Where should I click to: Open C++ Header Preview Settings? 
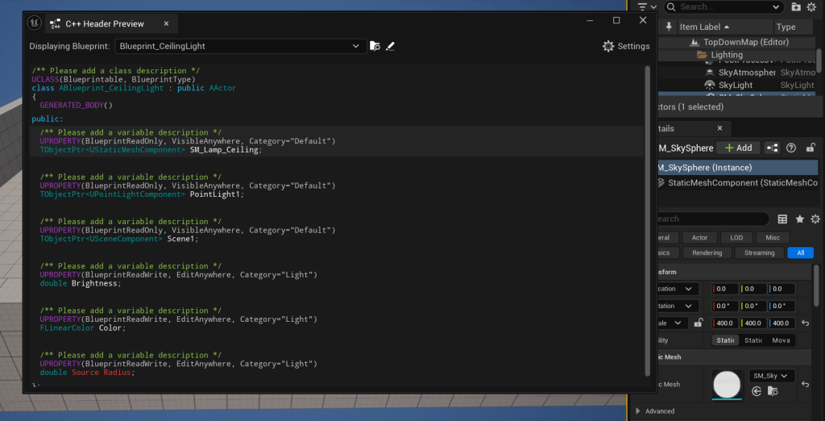click(626, 46)
